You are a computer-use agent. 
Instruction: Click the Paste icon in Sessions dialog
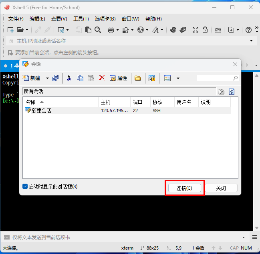(91, 78)
